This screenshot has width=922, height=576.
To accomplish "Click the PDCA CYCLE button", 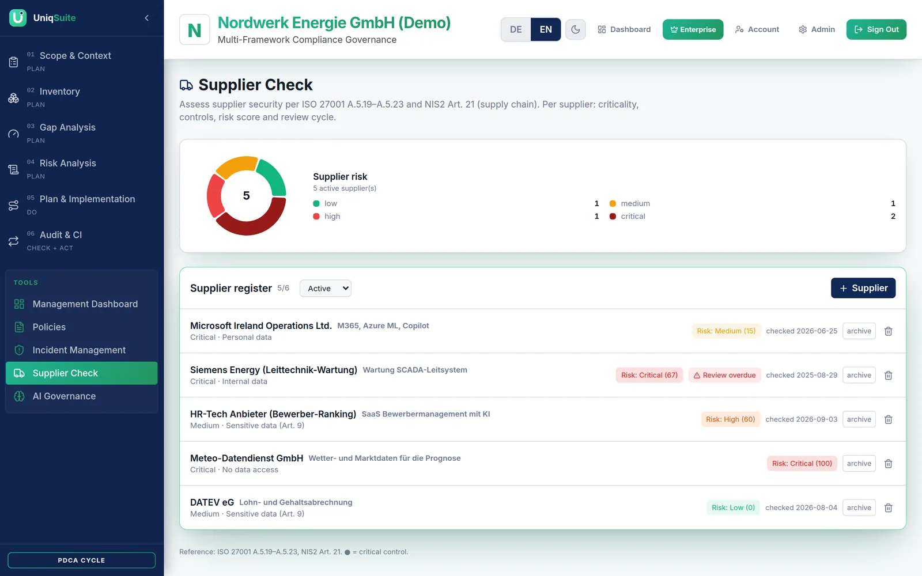I will pyautogui.click(x=81, y=560).
